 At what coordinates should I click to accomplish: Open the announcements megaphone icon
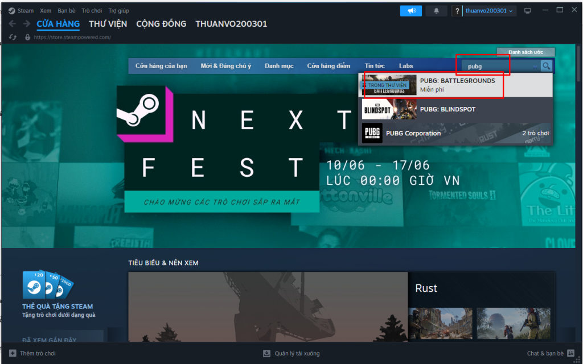point(411,11)
